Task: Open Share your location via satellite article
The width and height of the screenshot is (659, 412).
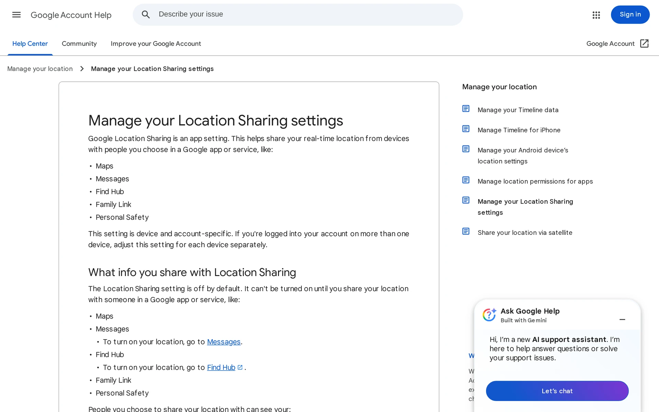Action: [x=525, y=232]
